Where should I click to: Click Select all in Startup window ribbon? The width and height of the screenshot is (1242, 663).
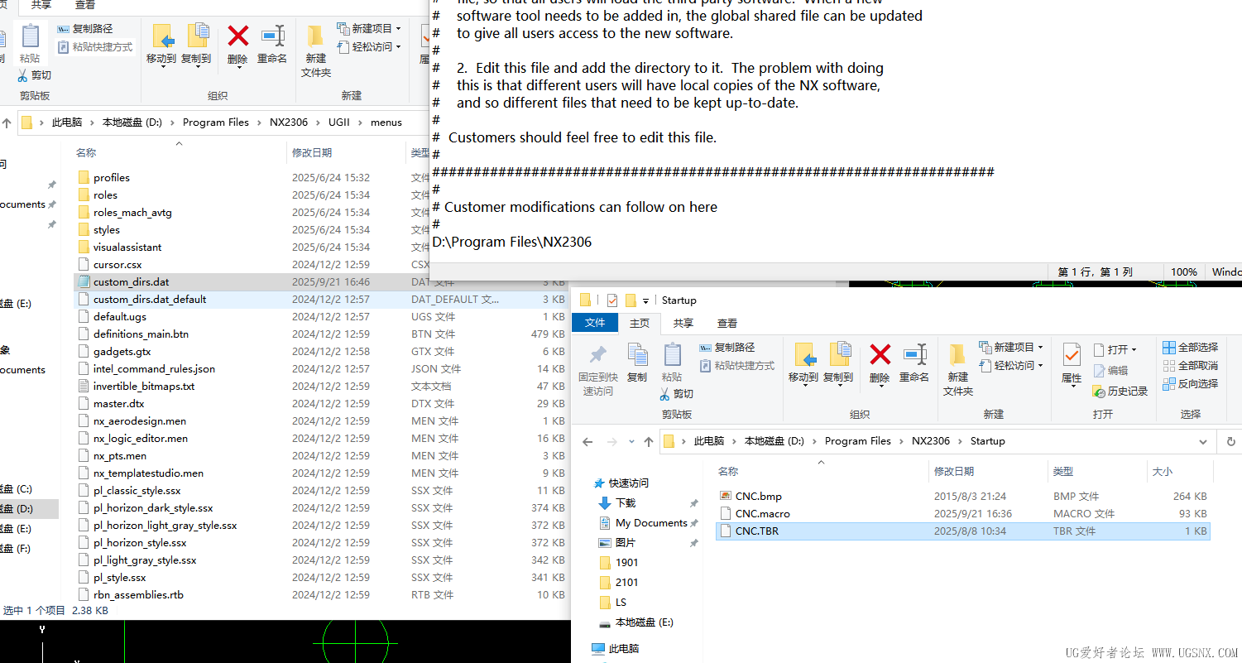pos(1191,348)
